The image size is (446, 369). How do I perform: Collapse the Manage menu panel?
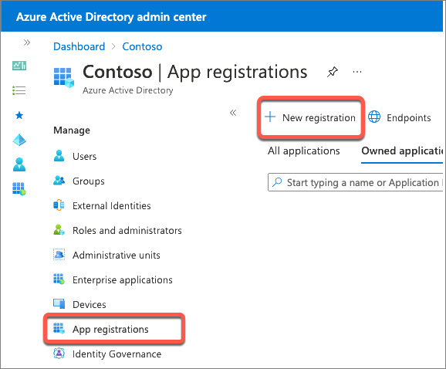click(233, 113)
